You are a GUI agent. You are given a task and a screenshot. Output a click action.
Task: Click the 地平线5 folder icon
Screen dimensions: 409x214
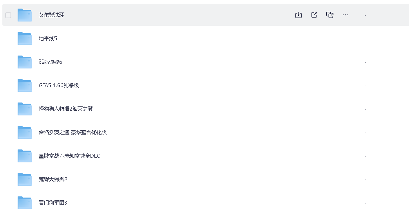pos(25,38)
